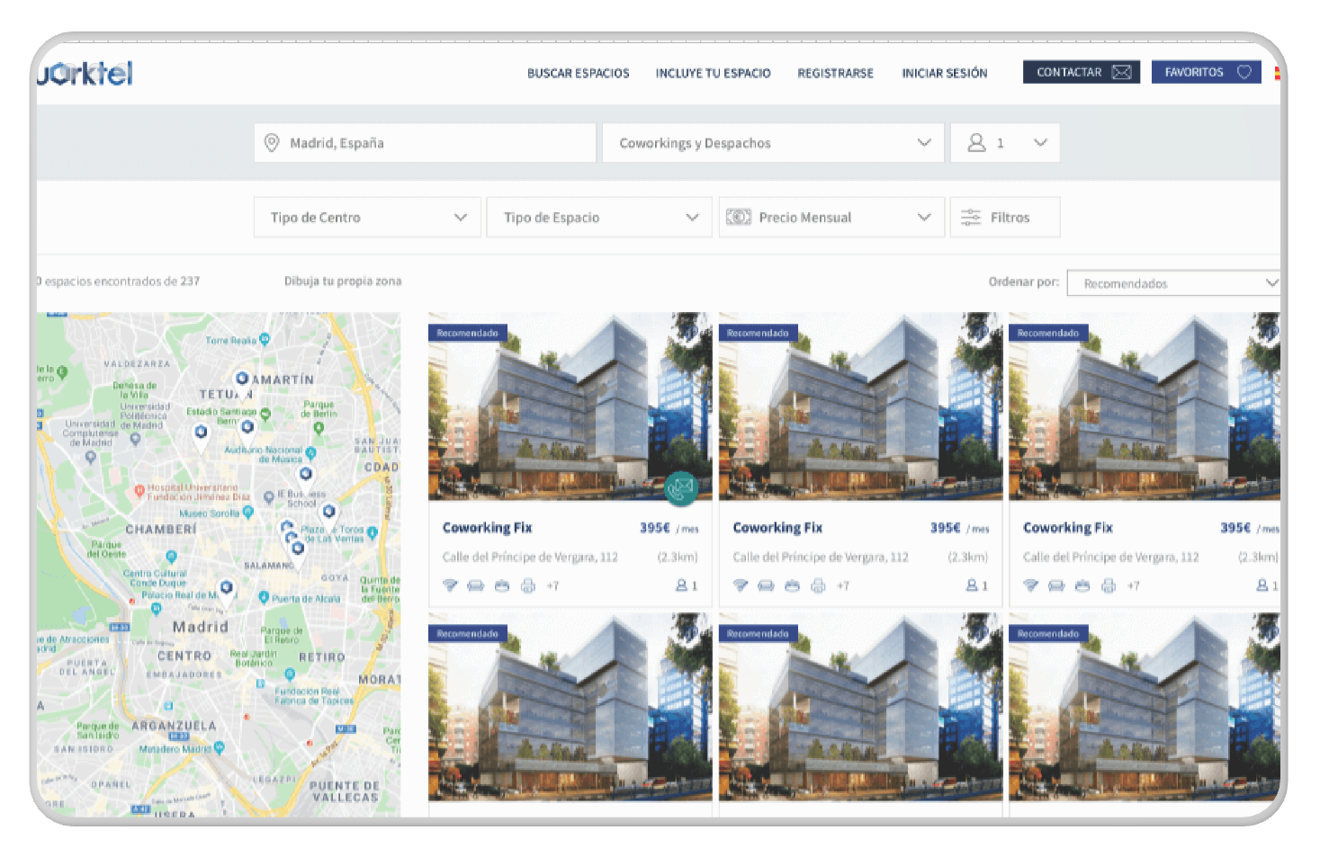Click the banknote icon in Precio Mensual
The width and height of the screenshot is (1320, 857).
[738, 218]
